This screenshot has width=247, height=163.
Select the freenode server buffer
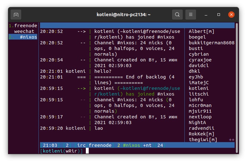point(23,26)
